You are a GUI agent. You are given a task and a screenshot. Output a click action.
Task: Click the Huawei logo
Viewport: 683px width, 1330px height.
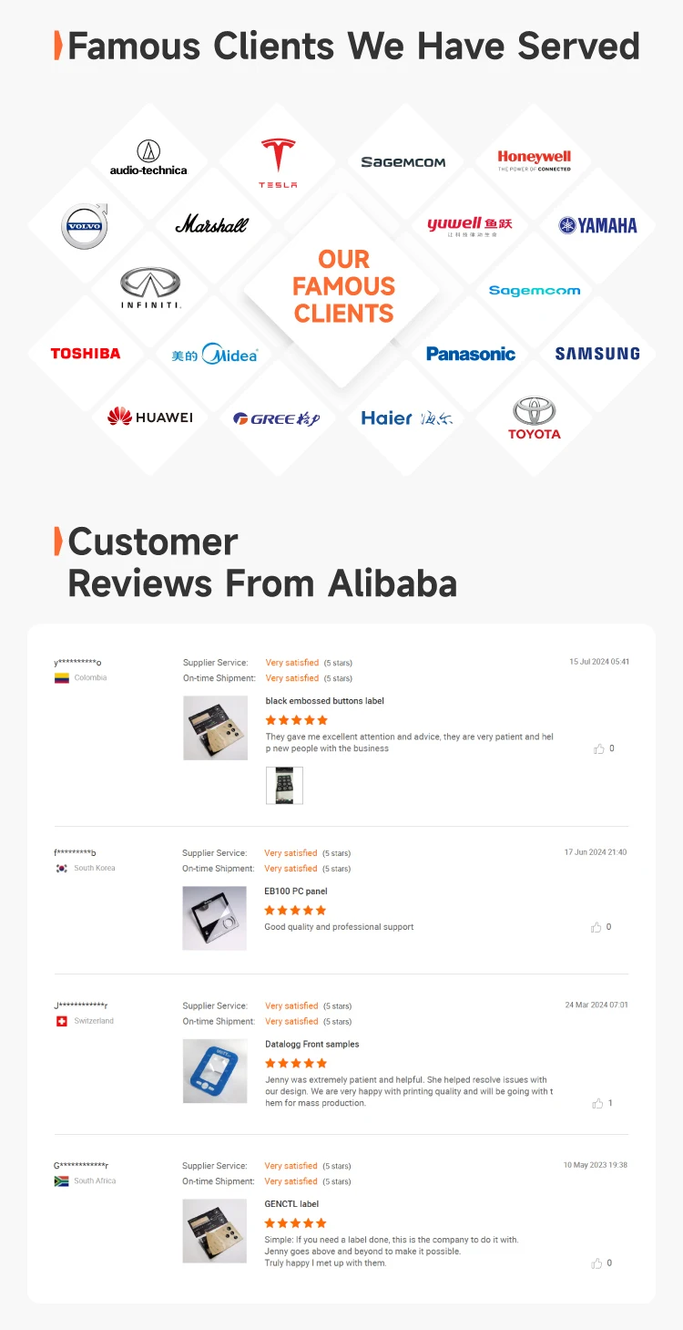tap(150, 418)
